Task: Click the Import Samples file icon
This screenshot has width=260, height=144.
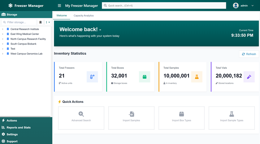Action: (132, 114)
